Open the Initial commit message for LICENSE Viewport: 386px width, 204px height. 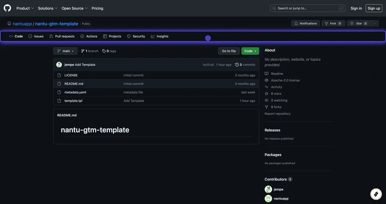point(133,75)
